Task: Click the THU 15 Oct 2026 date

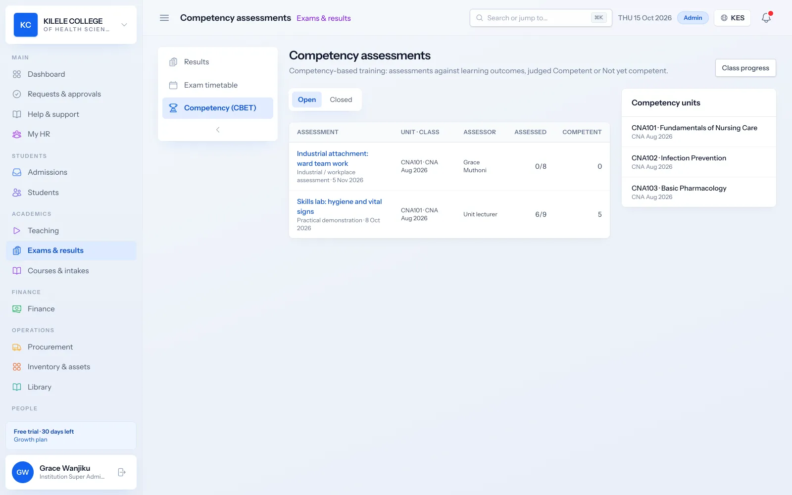Action: pyautogui.click(x=644, y=18)
